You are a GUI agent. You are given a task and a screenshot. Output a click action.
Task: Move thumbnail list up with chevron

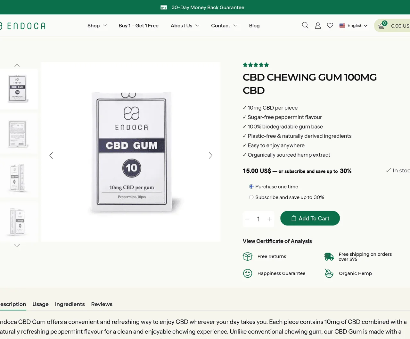click(x=17, y=65)
